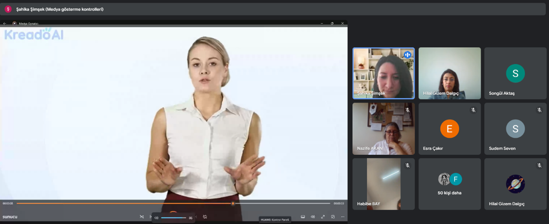Viewport: 549px width, 224px height.
Task: Expand the '50 kişi daha' participants tile
Action: pos(450,184)
